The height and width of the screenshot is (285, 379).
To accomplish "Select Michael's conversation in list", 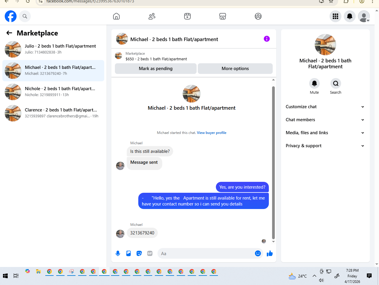I will 53,71.
